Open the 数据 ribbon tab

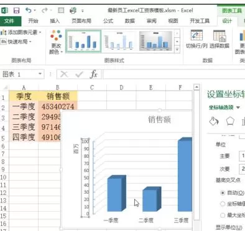(130, 21)
